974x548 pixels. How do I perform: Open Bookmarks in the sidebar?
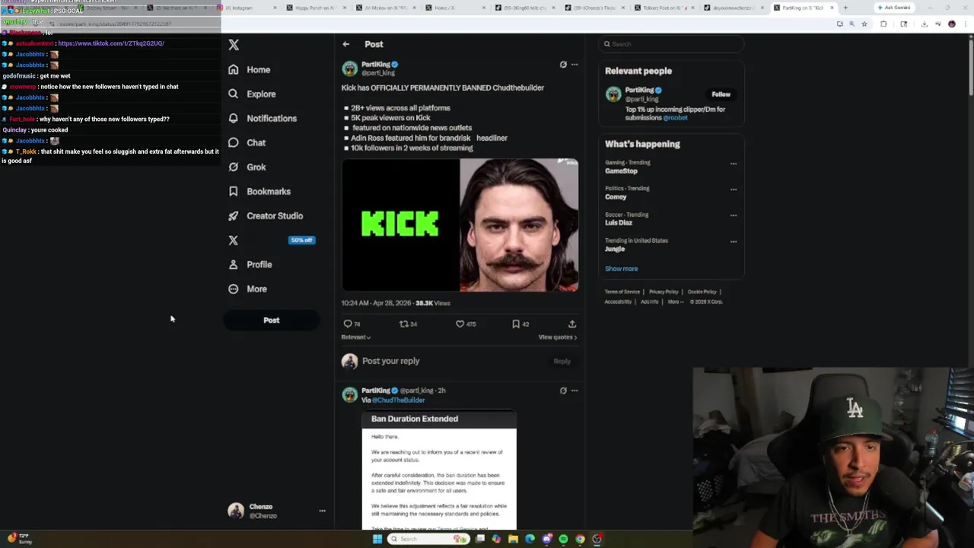point(259,191)
